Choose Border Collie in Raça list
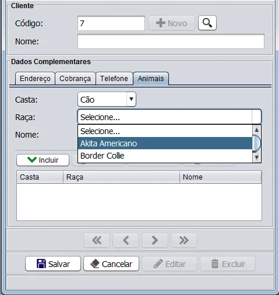This screenshot has width=279, height=295. coord(165,156)
